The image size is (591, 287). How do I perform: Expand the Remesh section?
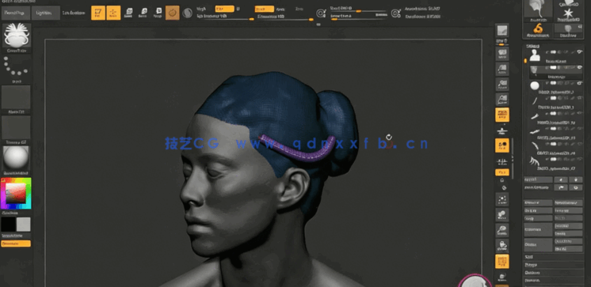click(554, 281)
